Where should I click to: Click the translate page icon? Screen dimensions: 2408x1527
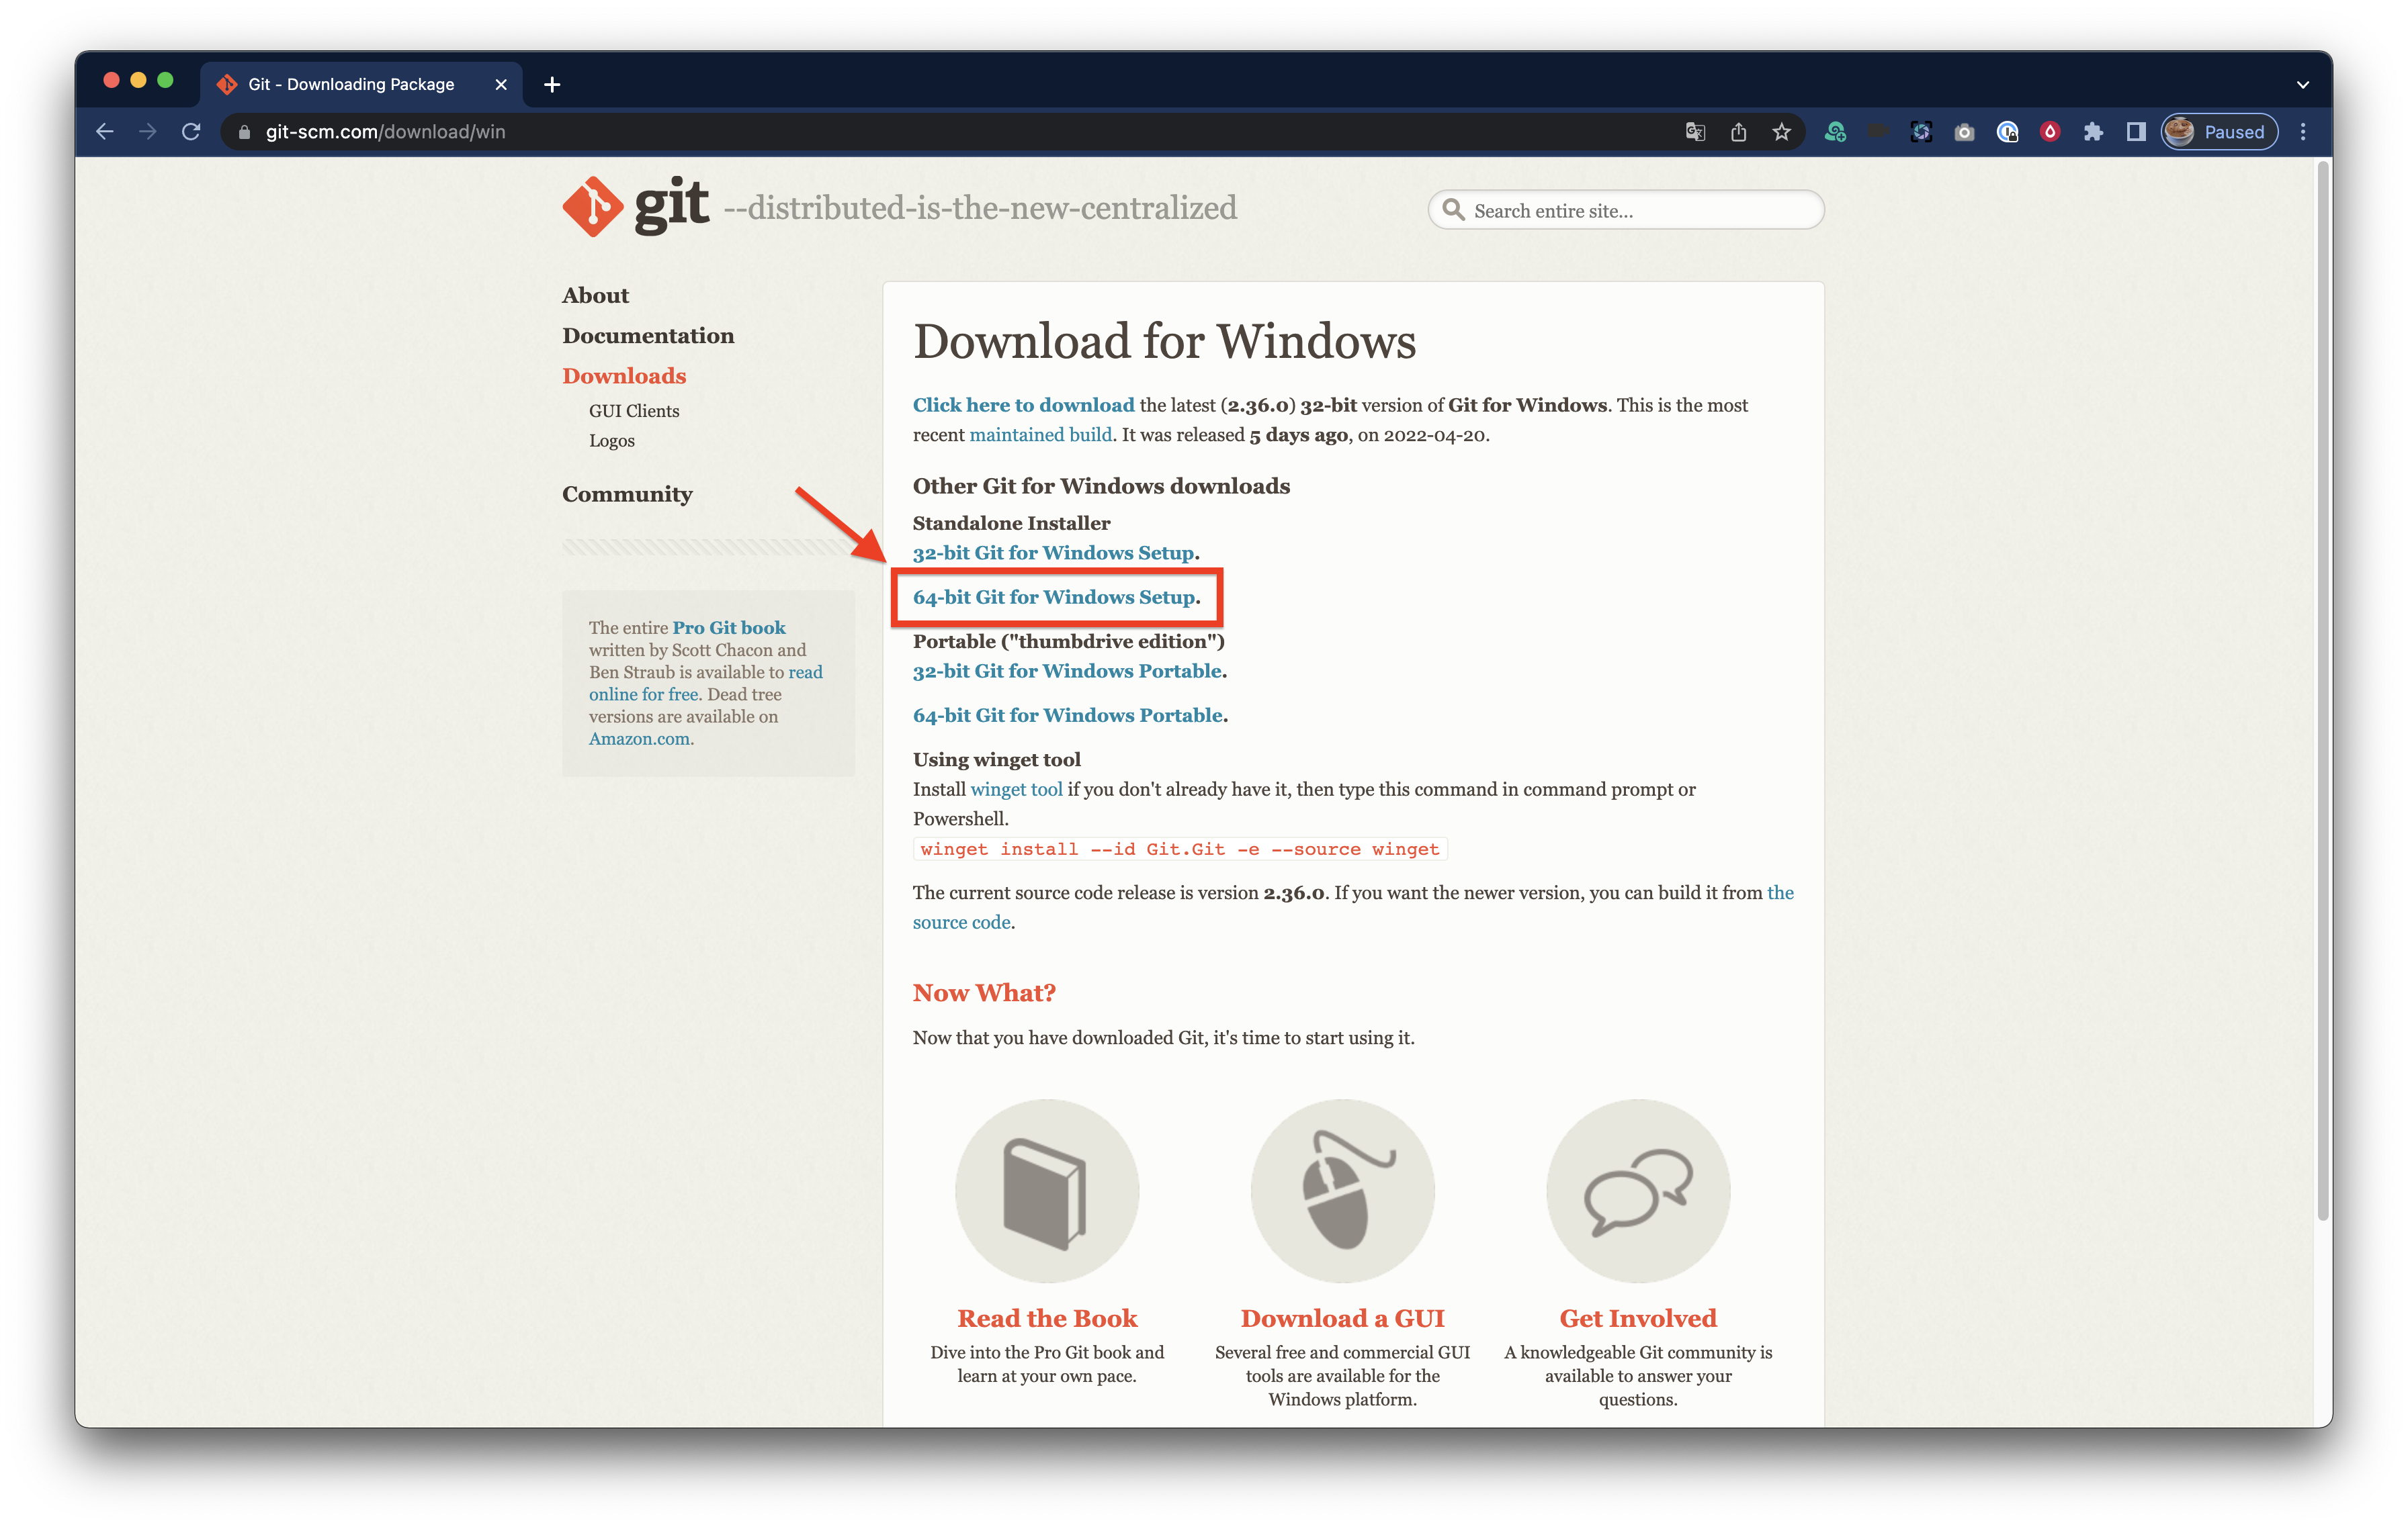tap(1695, 132)
